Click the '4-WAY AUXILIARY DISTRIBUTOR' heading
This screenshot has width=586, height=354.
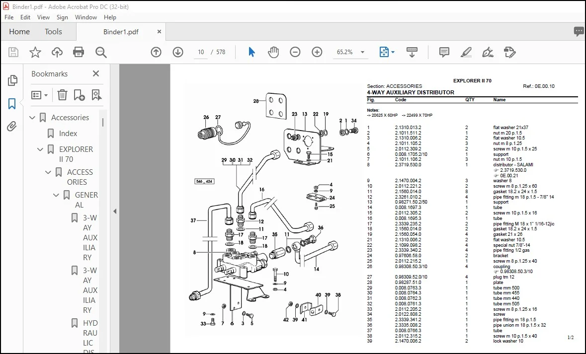click(411, 92)
